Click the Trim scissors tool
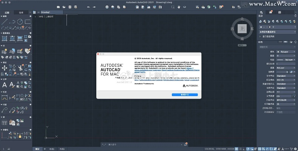The height and width of the screenshot is (151, 298). pos(20,68)
